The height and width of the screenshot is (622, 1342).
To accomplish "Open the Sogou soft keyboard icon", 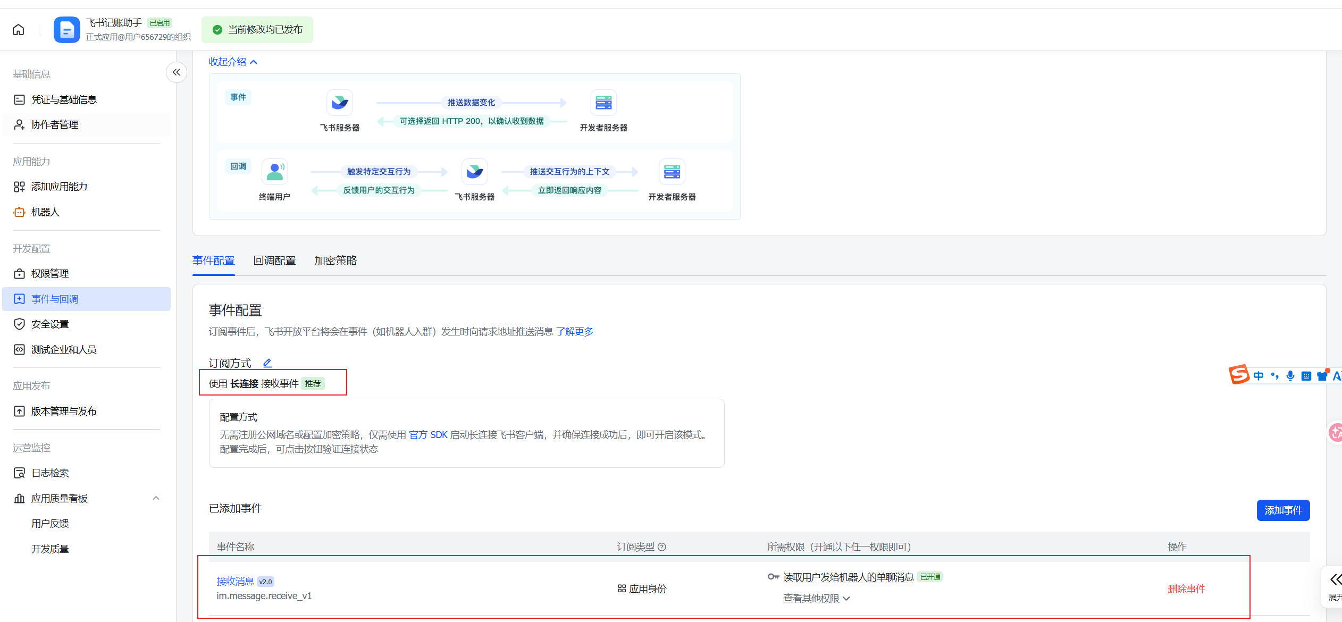I will 1306,376.
